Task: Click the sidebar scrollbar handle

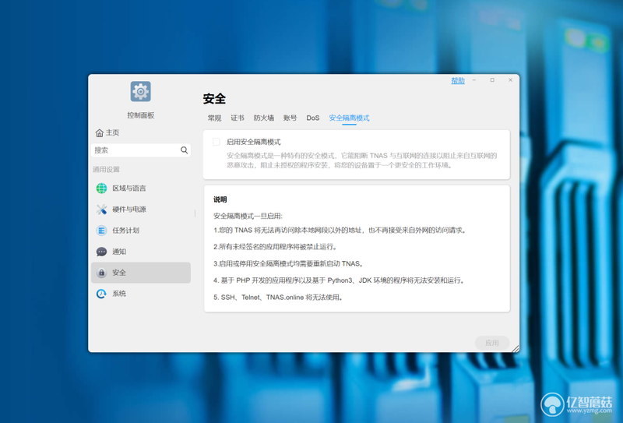Action: pos(195,213)
